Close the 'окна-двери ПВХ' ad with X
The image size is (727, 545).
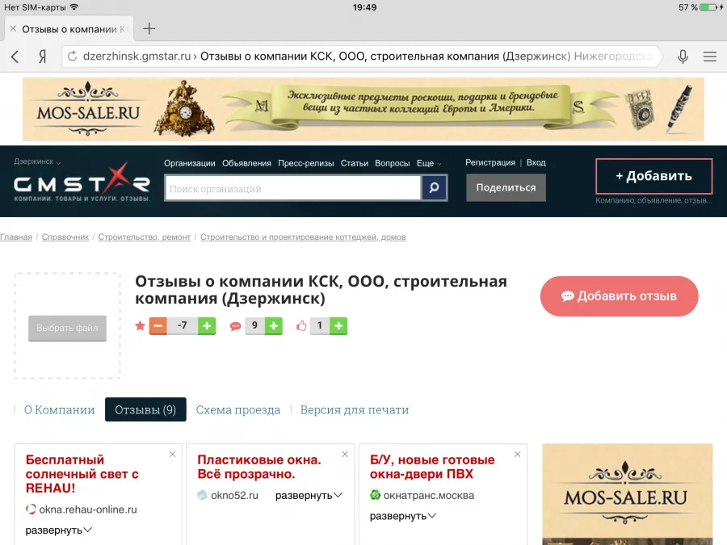click(518, 454)
